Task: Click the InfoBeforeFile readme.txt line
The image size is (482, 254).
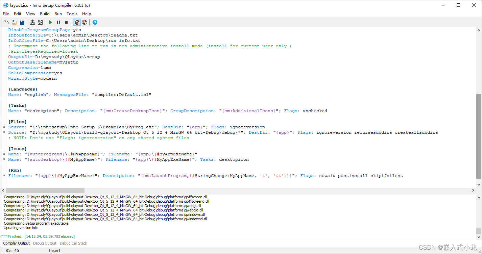Action: click(x=73, y=35)
